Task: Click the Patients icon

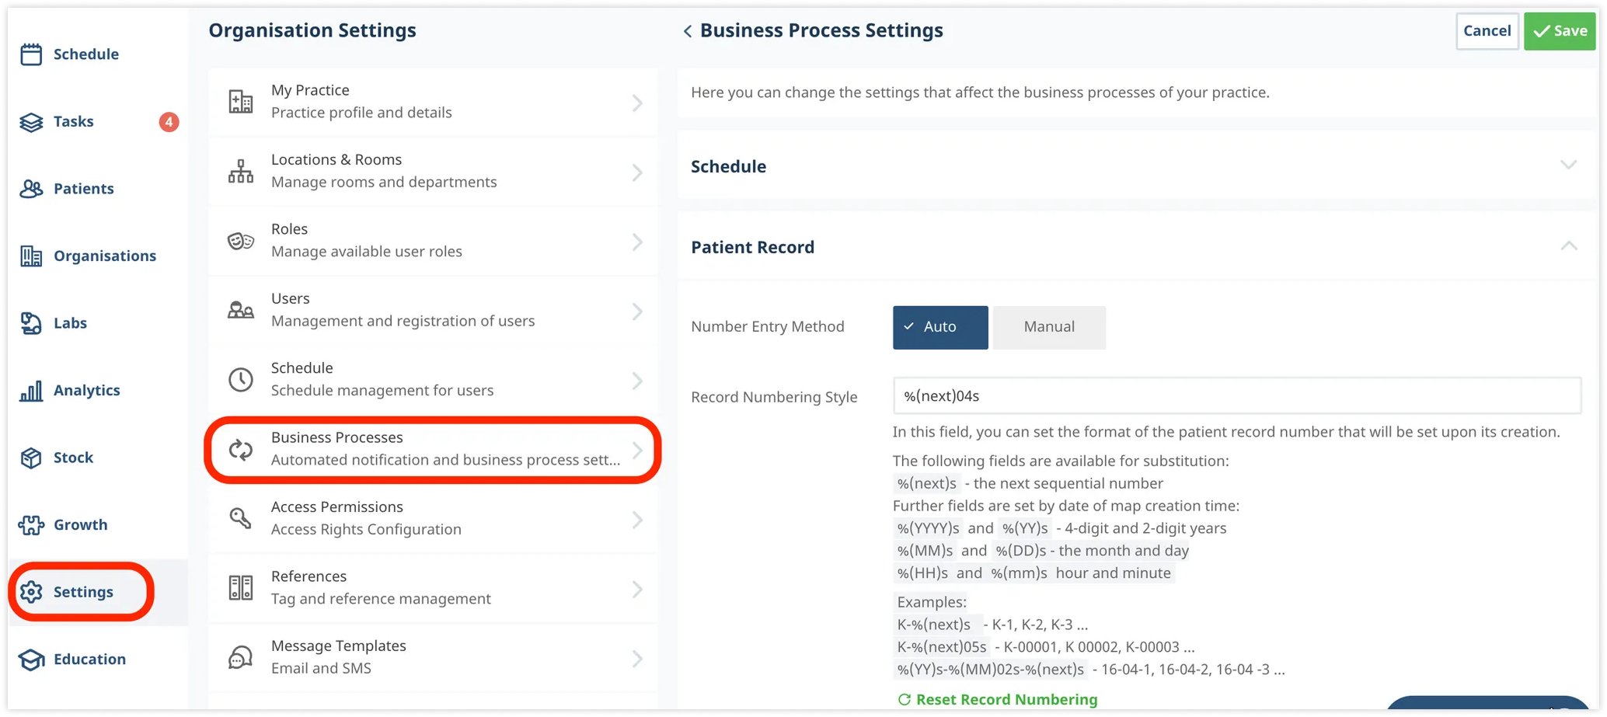Action: (30, 188)
